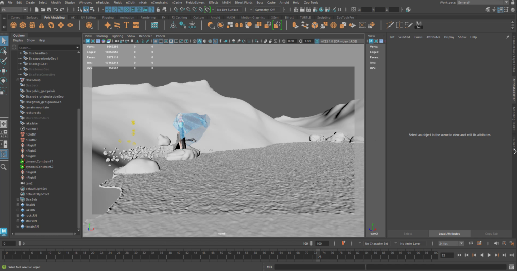This screenshot has height=271, width=517.
Task: Click the Mirror shelf icon
Action: 239,25
